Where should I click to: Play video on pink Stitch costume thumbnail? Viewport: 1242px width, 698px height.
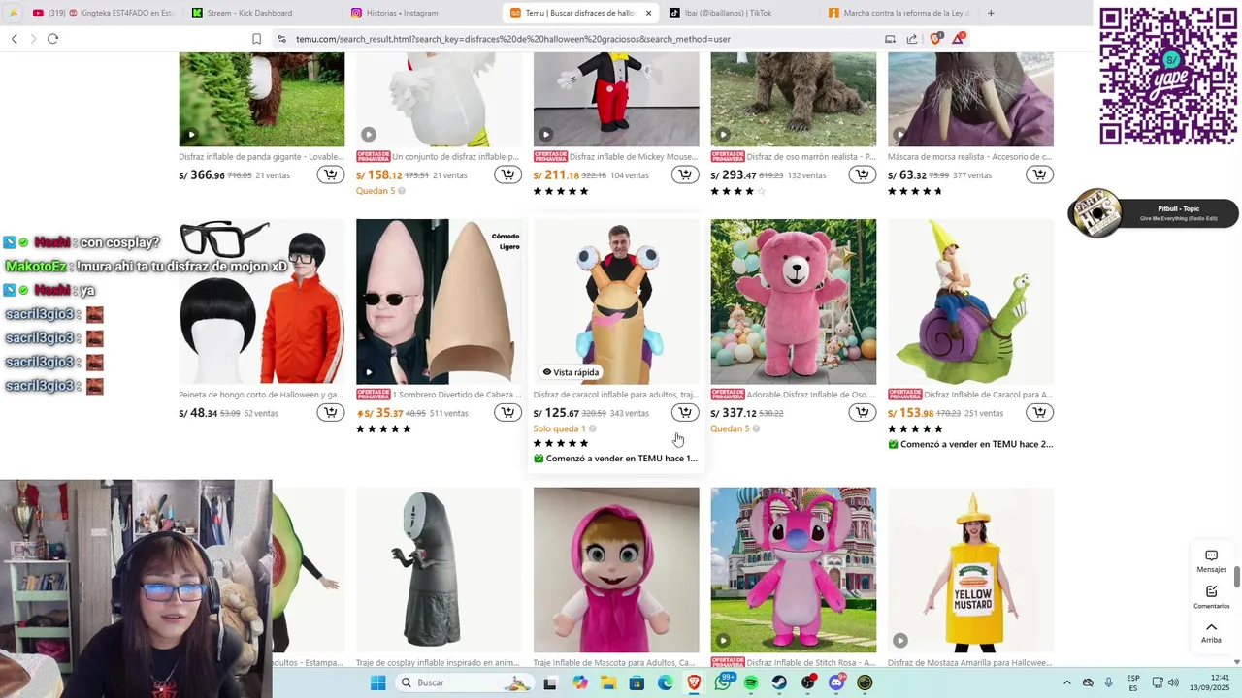724,641
